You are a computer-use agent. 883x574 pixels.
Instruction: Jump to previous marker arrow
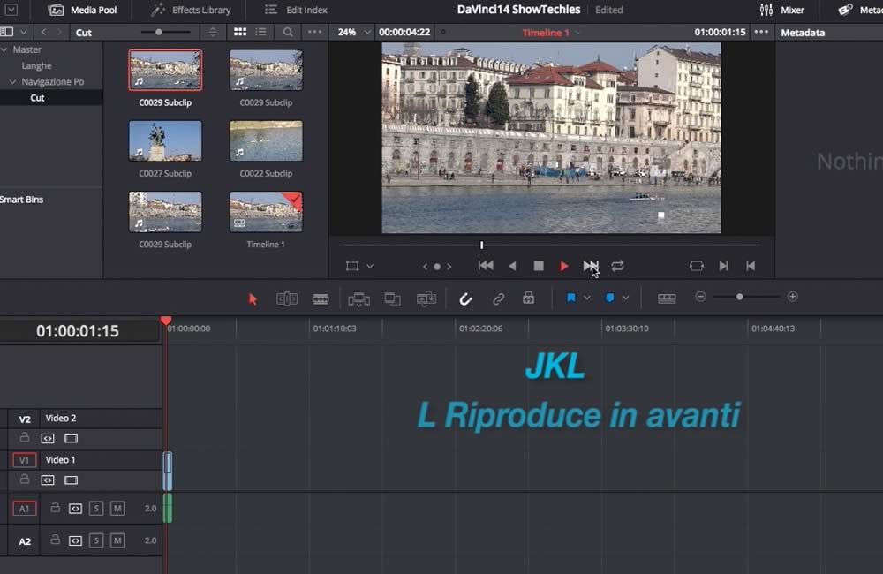click(426, 267)
